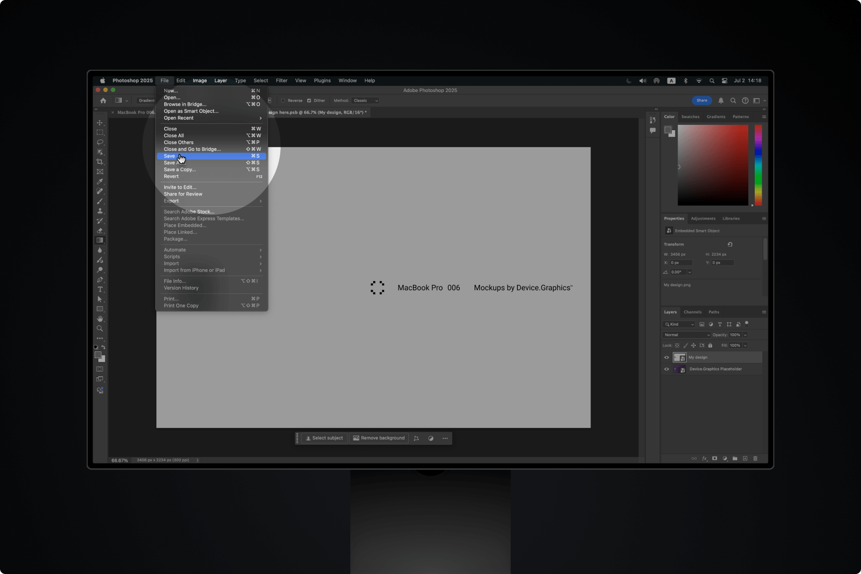861x574 pixels.
Task: Enable the Reverse checkbox
Action: (x=283, y=100)
